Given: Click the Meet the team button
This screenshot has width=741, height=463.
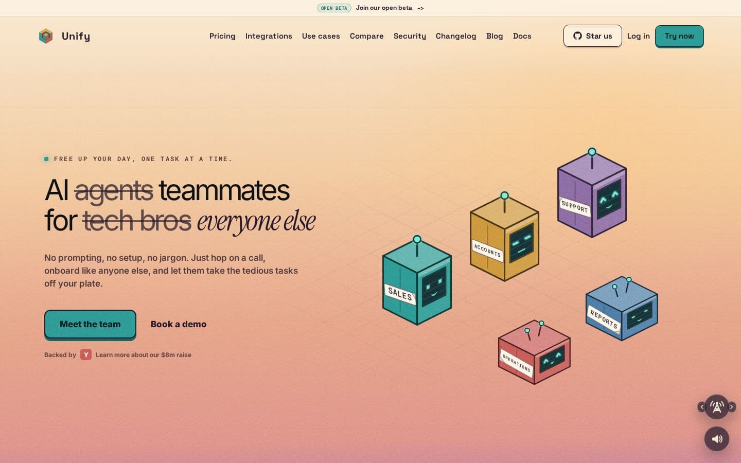Looking at the screenshot, I should coord(90,324).
